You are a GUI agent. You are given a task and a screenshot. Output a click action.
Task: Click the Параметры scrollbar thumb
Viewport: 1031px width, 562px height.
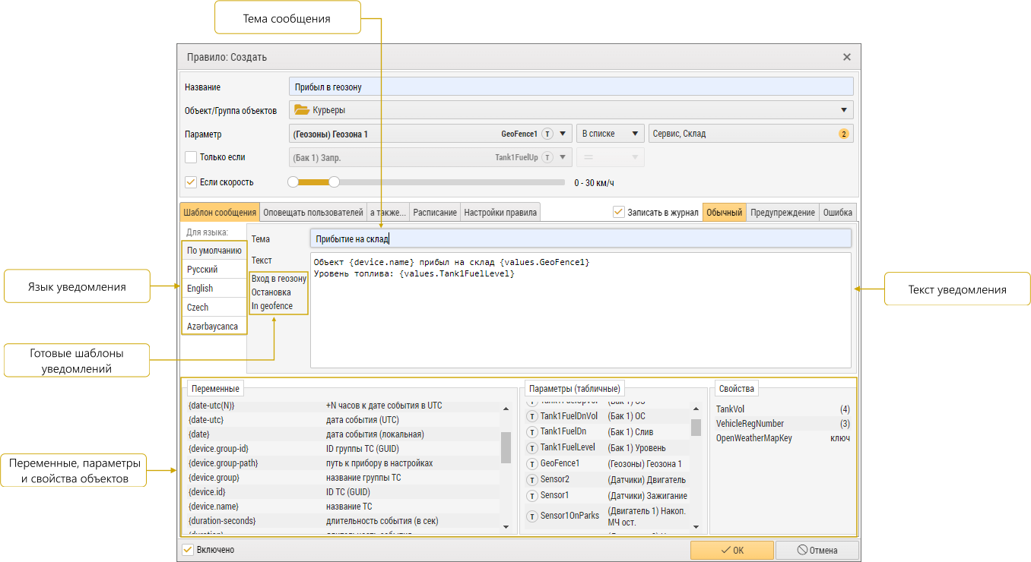[x=696, y=428]
